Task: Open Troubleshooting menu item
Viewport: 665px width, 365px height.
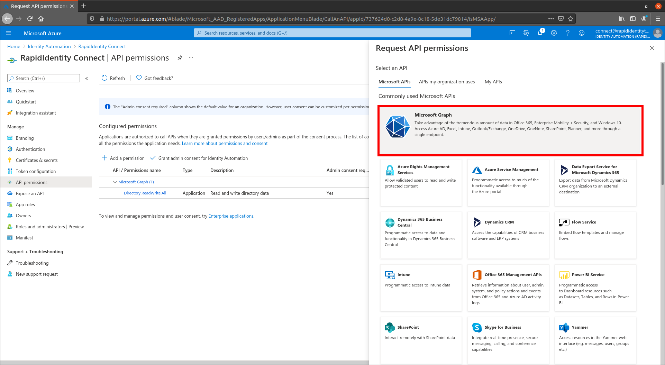Action: coord(46,263)
